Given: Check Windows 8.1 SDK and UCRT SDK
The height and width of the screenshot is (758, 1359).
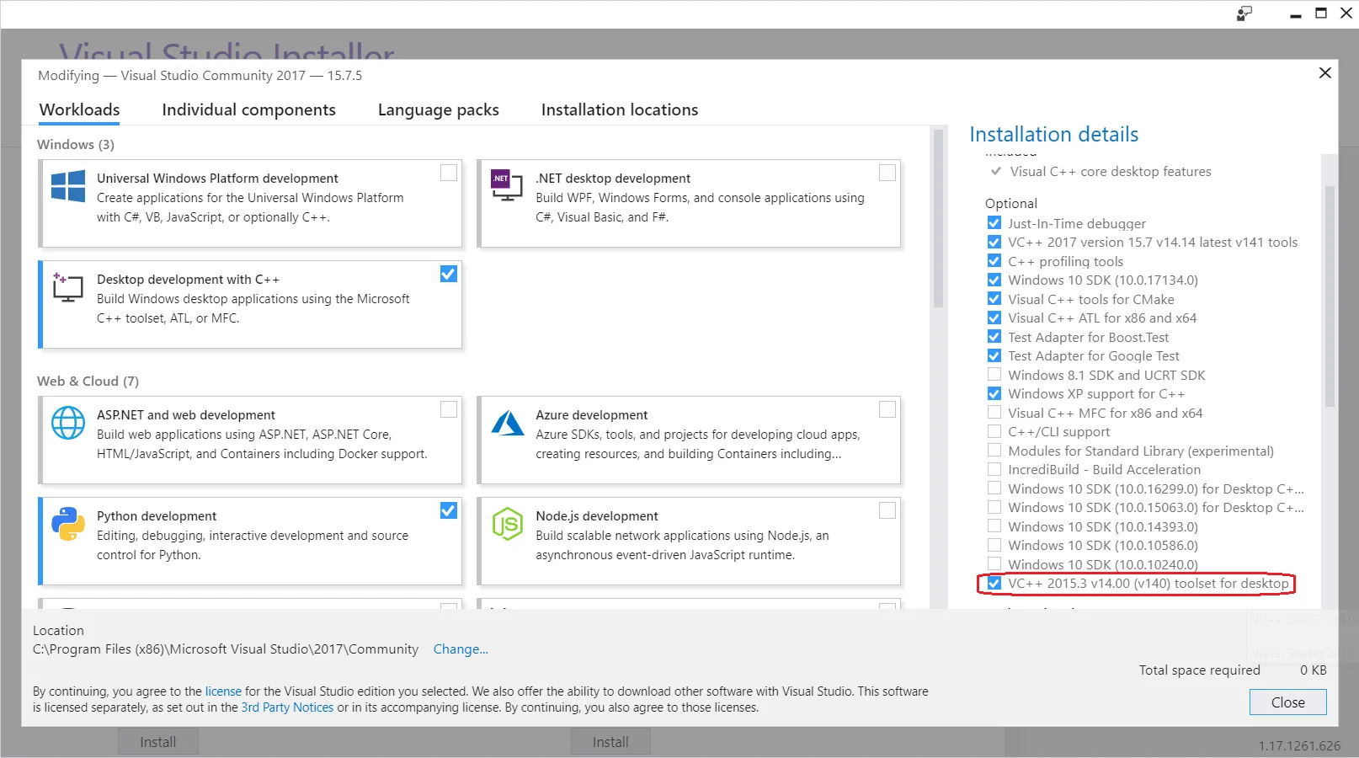Looking at the screenshot, I should point(994,375).
